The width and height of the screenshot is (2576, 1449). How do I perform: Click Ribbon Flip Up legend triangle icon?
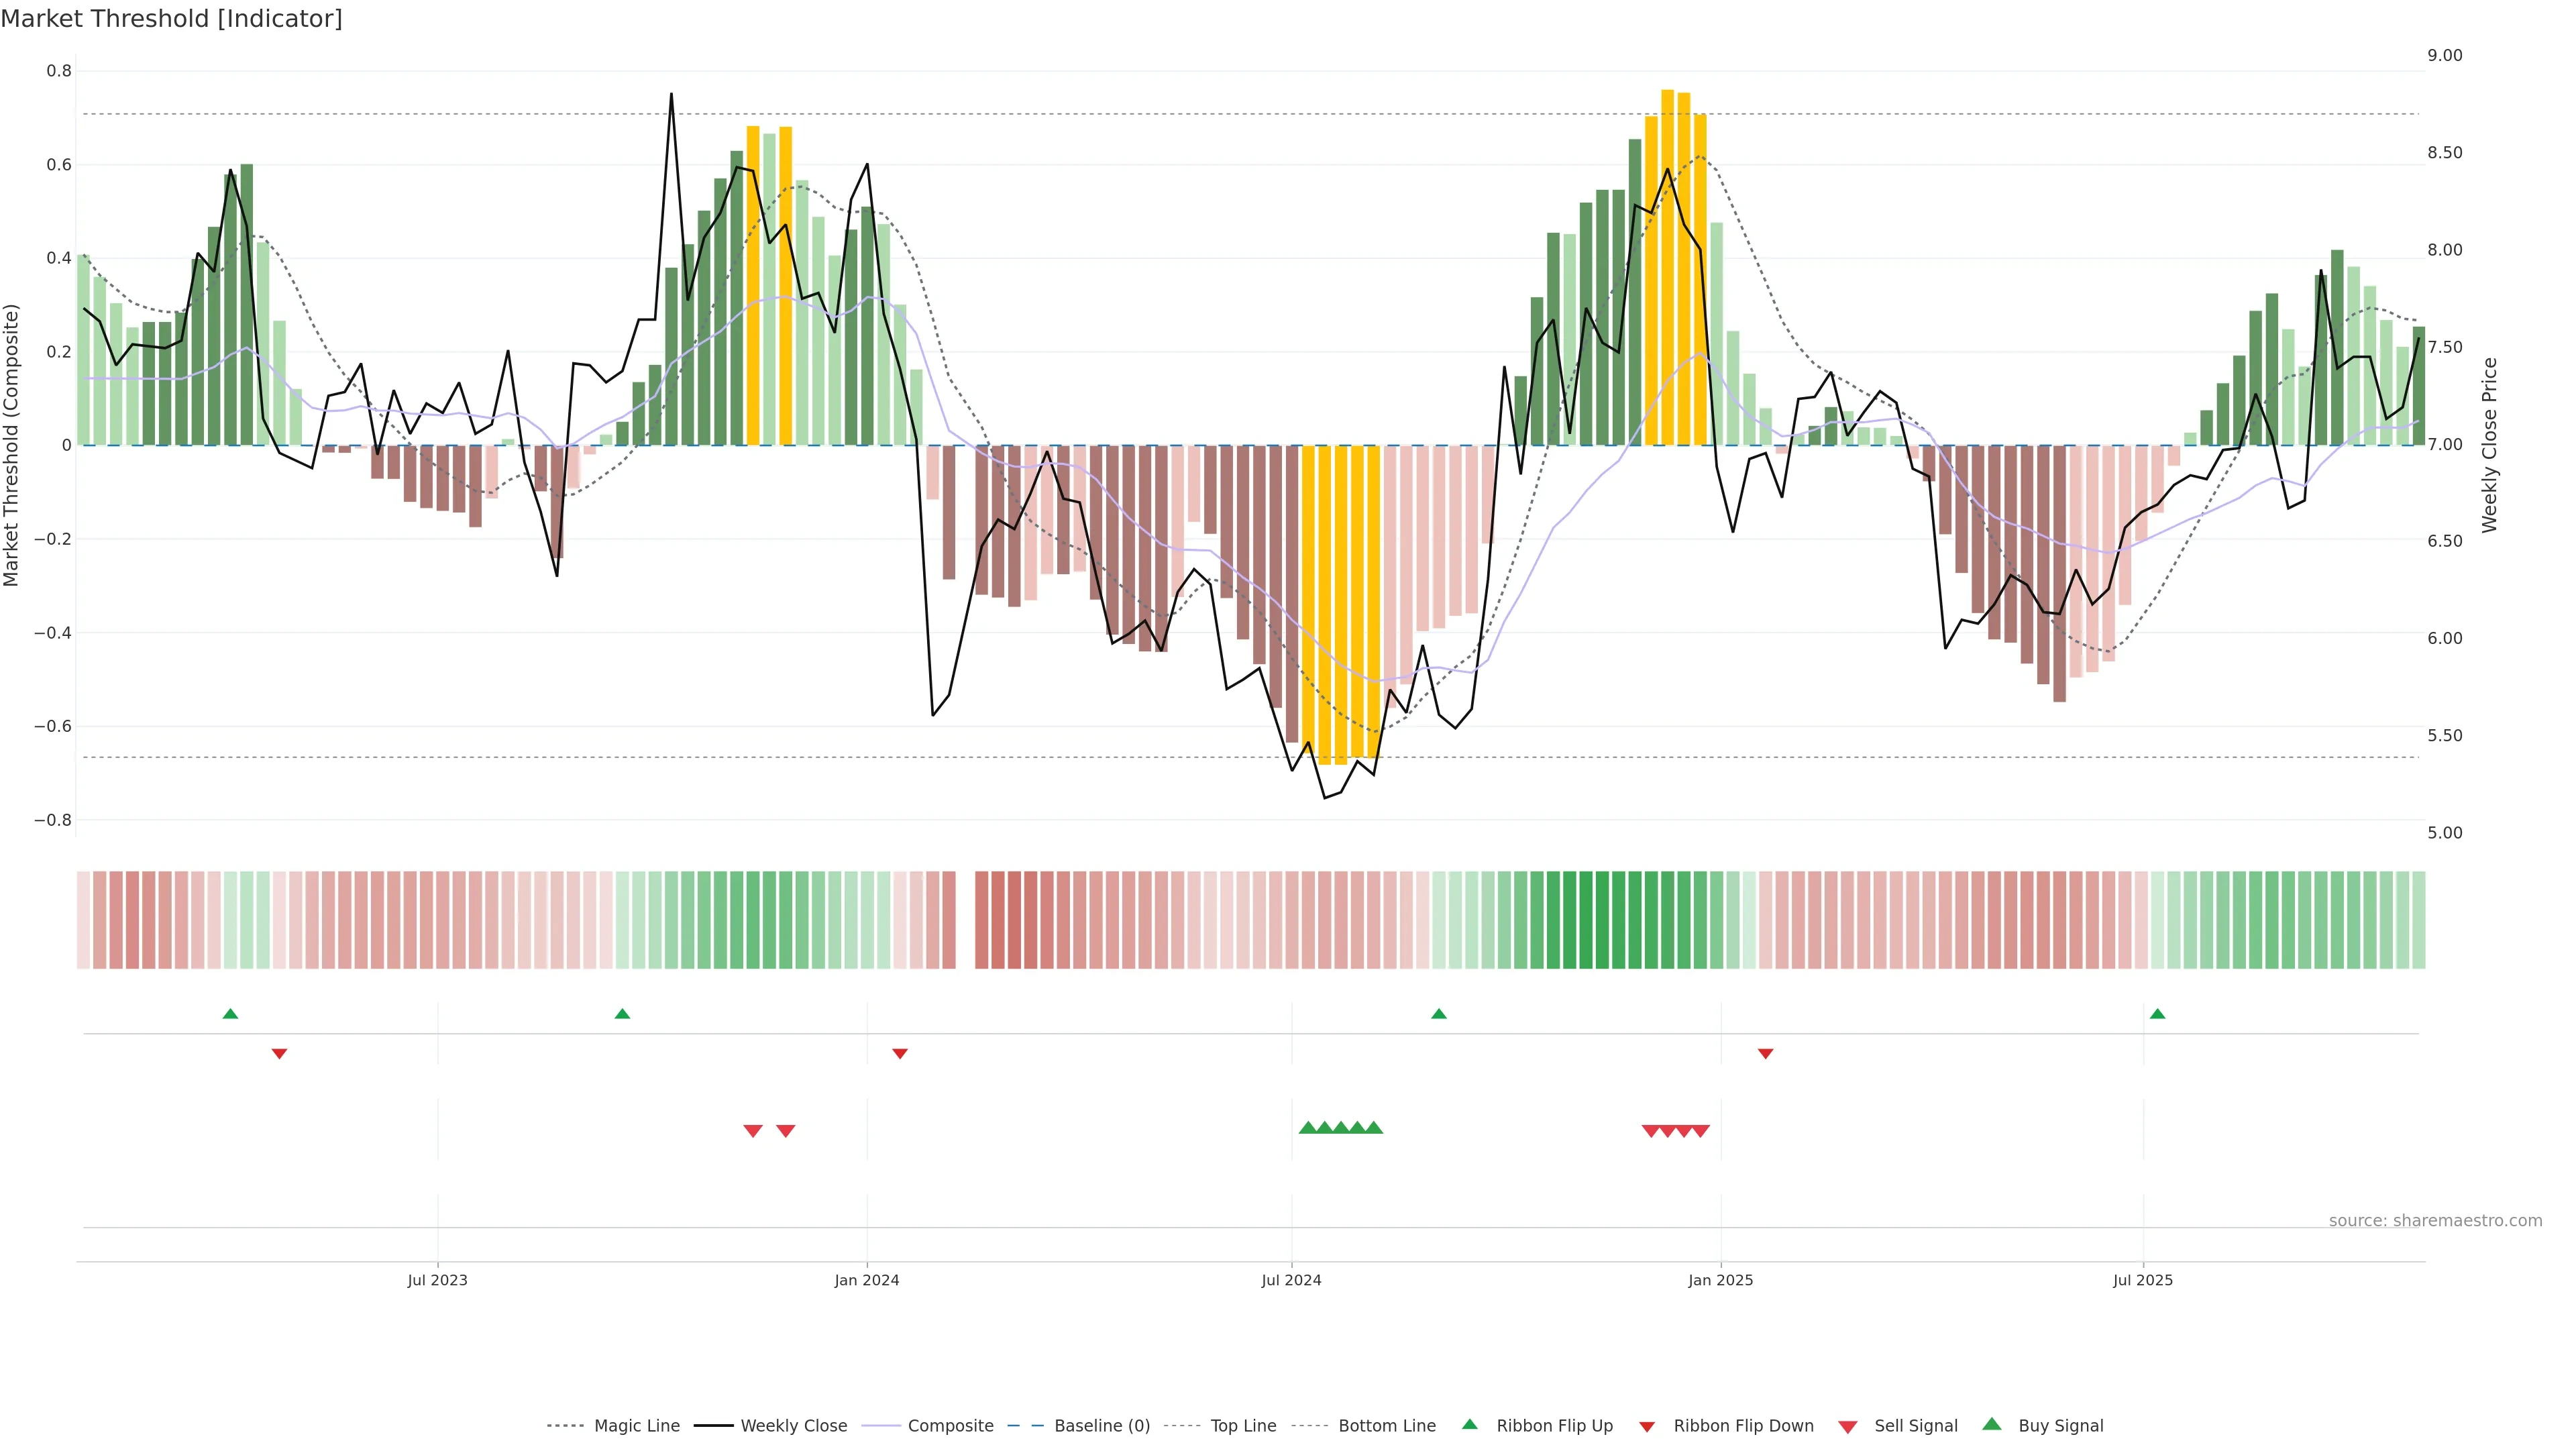(x=1469, y=1425)
